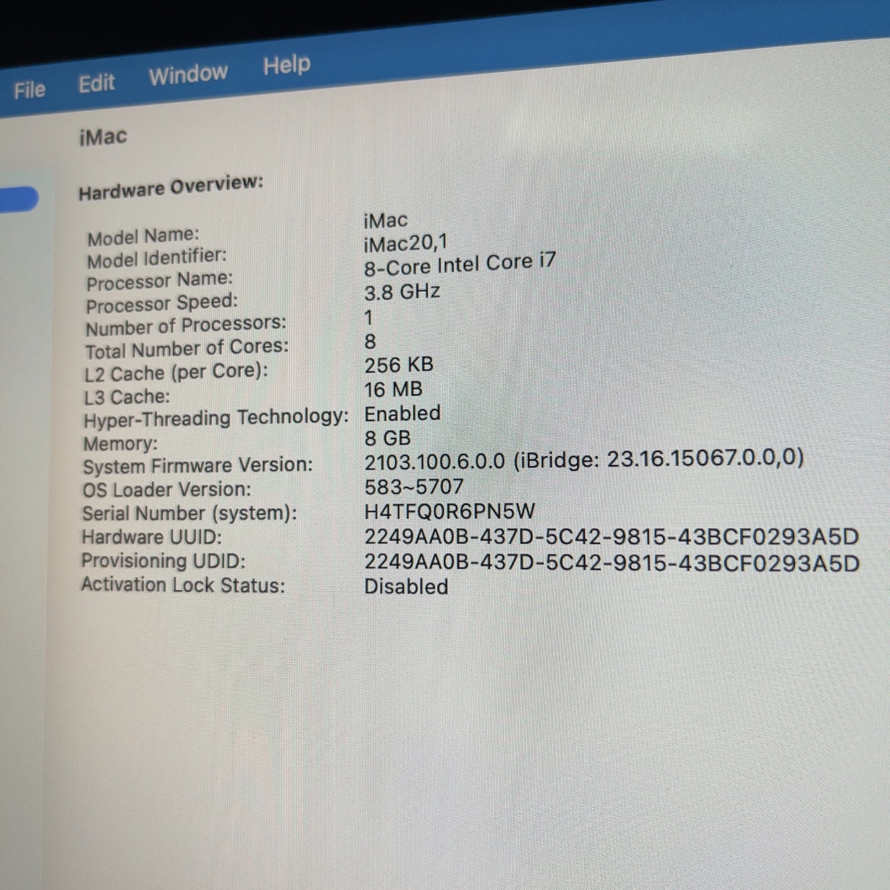
Task: Select the Hardware UUID value
Action: pos(612,536)
